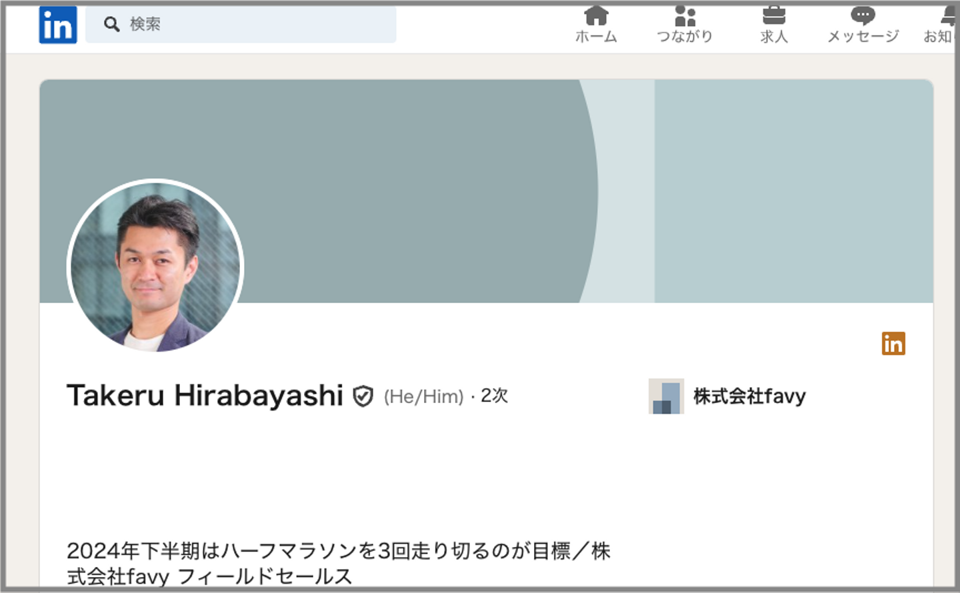960x593 pixels.
Task: Open the 求人 jobs briefcase icon
Action: click(774, 15)
